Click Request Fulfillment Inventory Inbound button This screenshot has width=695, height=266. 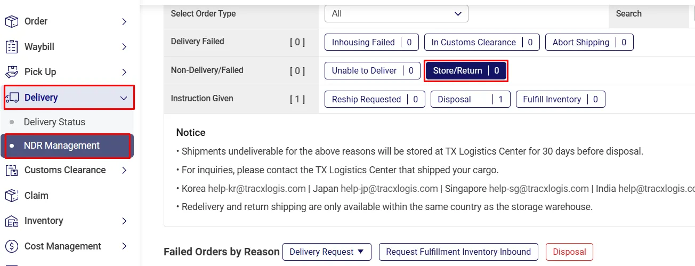(458, 252)
